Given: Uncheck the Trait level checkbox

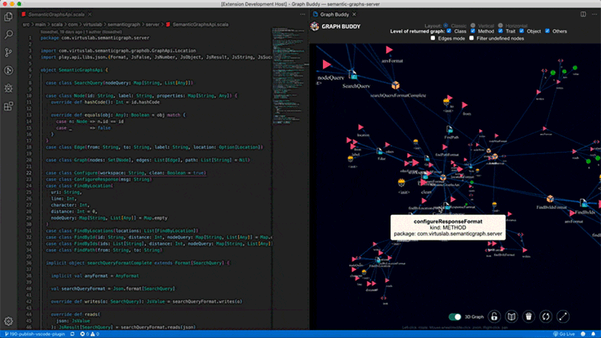Looking at the screenshot, I should 500,31.
